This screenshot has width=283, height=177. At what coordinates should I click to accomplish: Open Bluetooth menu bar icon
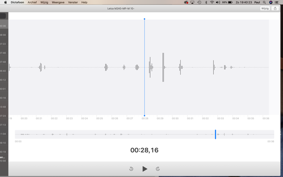point(206,2)
